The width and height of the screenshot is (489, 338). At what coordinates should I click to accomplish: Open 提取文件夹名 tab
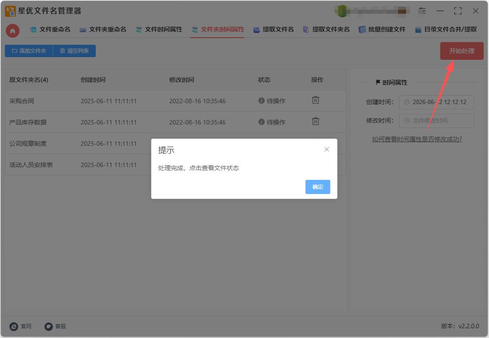click(x=326, y=29)
